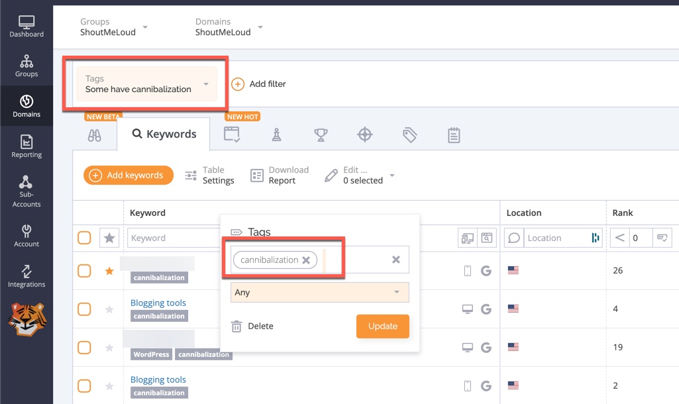Switch to the binoculars overview tab

click(x=95, y=136)
